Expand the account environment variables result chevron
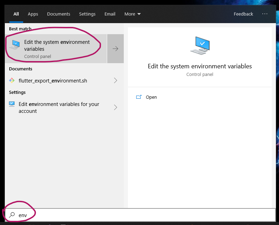Image resolution: width=279 pixels, height=225 pixels. tap(115, 107)
